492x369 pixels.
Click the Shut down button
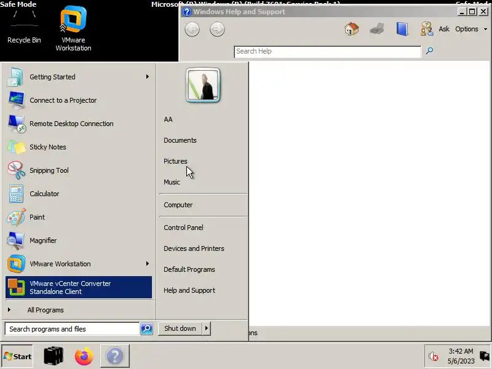click(x=180, y=328)
